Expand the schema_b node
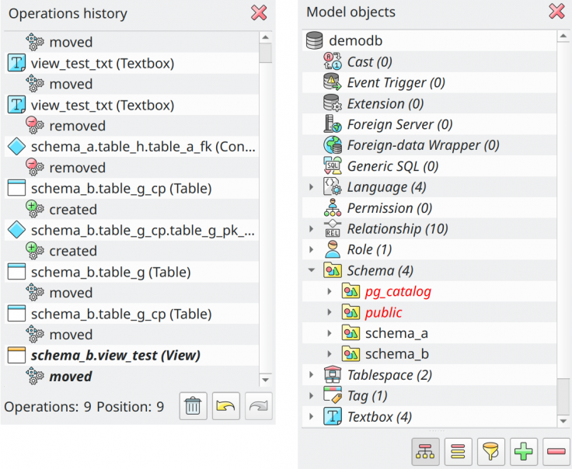572x469 pixels. pyautogui.click(x=330, y=354)
